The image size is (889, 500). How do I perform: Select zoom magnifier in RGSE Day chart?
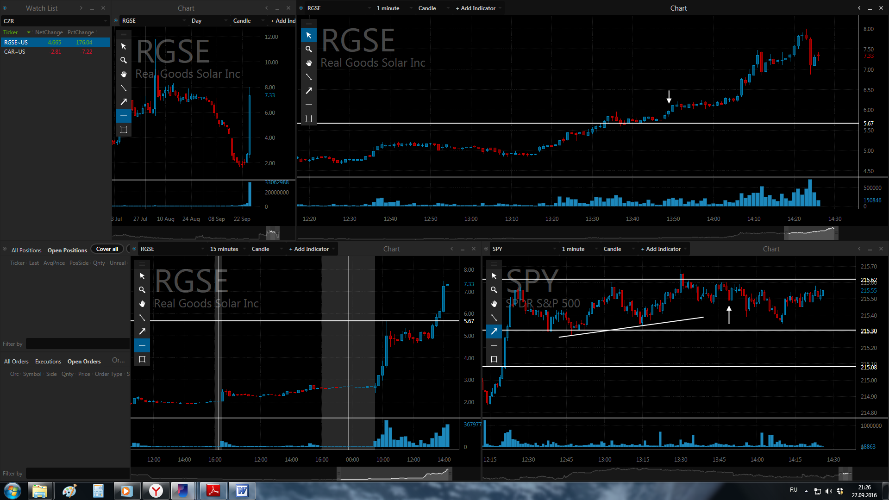(124, 60)
